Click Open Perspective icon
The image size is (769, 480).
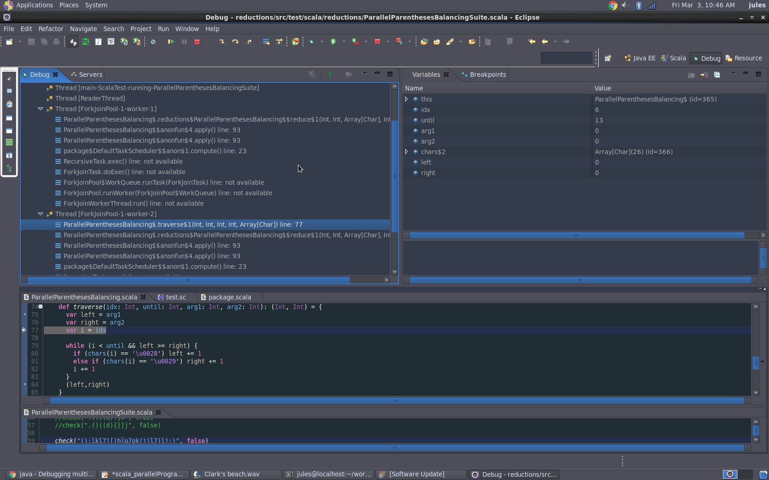click(608, 58)
